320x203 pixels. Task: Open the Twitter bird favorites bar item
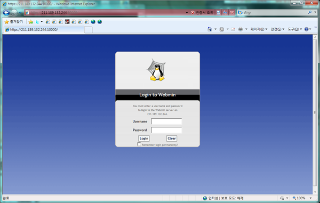click(x=37, y=22)
